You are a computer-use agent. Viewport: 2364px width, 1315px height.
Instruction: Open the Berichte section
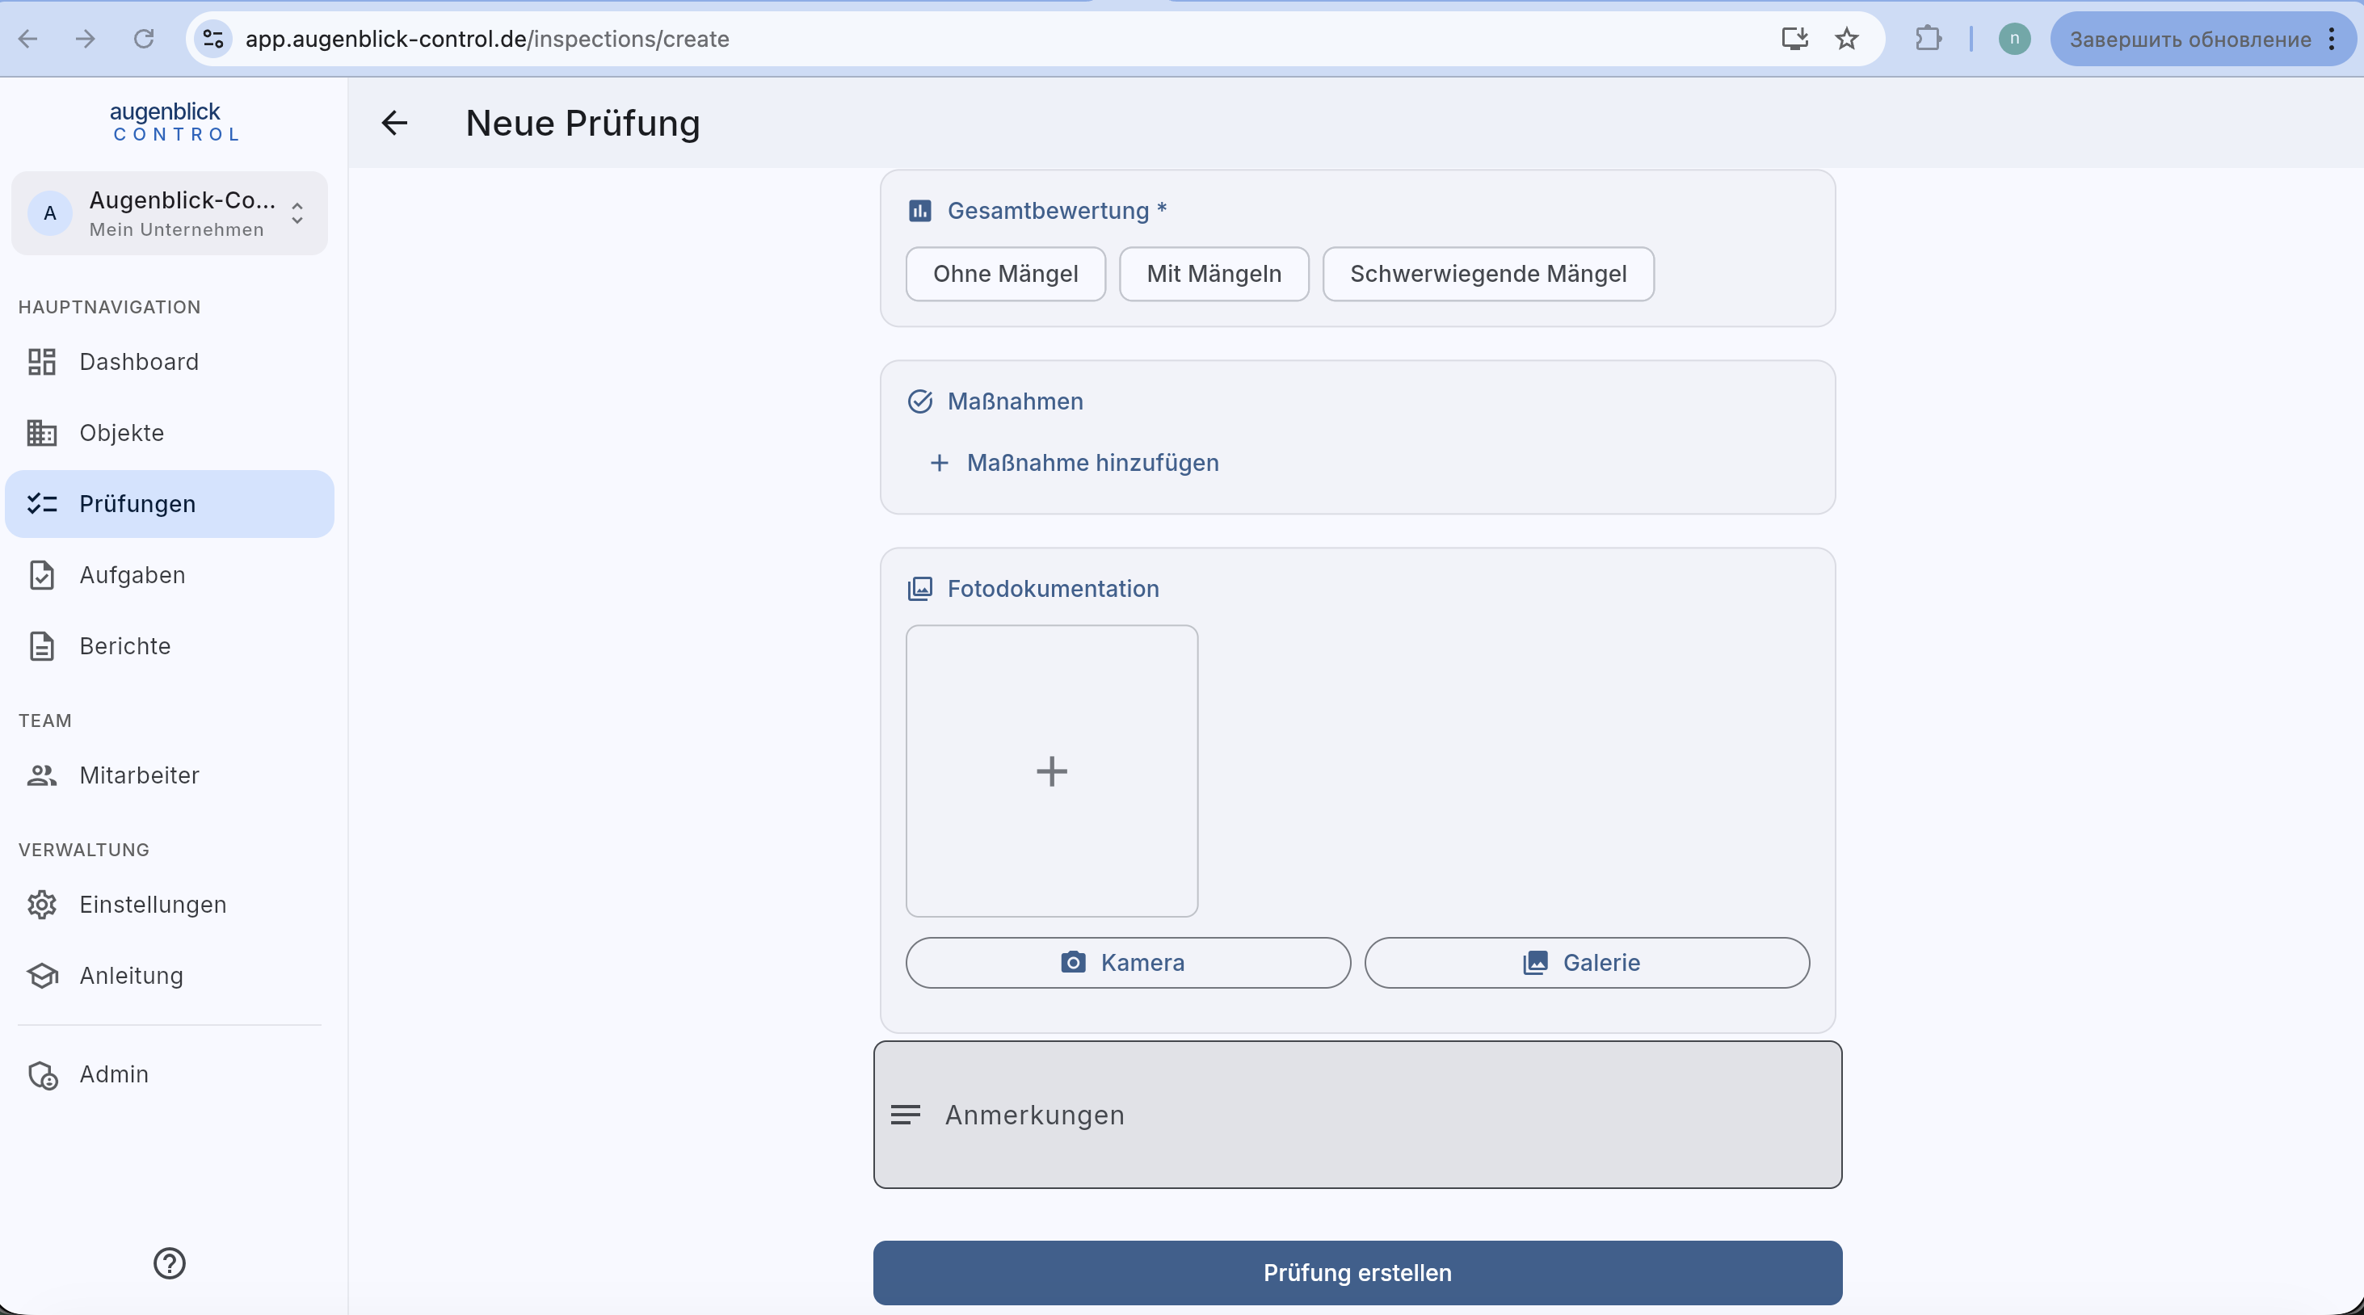tap(170, 646)
